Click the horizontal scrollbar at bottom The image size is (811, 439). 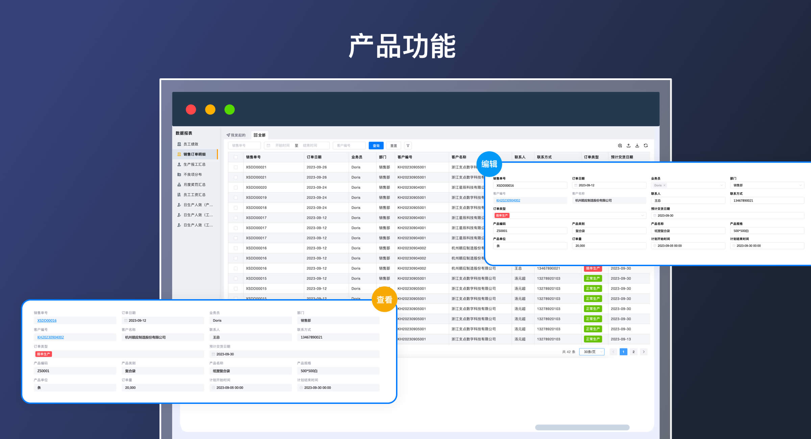click(x=582, y=428)
